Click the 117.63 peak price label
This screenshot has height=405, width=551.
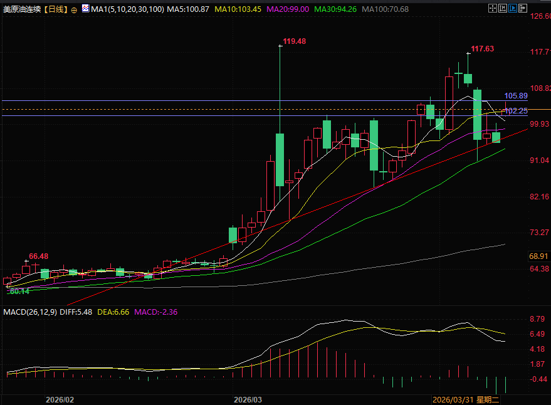tap(483, 49)
